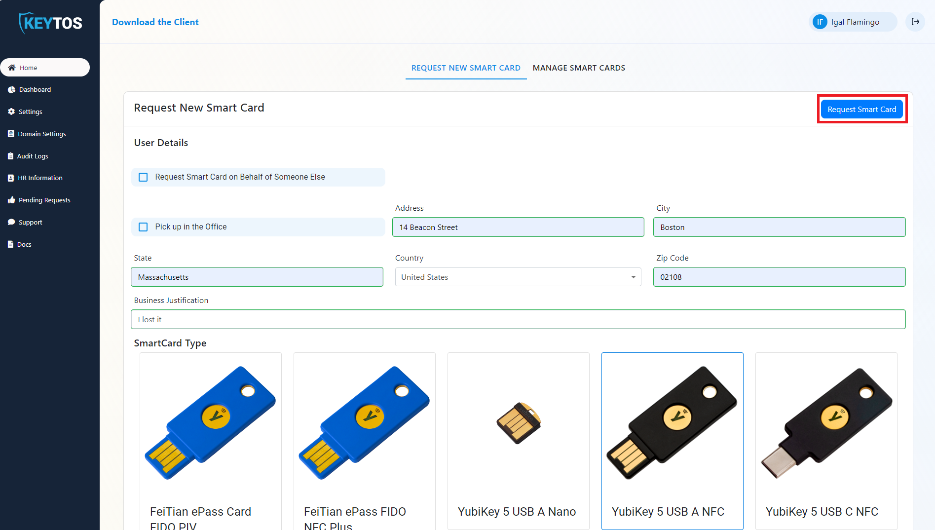Click the Igal Flamingo user name
The width and height of the screenshot is (935, 530).
(855, 22)
